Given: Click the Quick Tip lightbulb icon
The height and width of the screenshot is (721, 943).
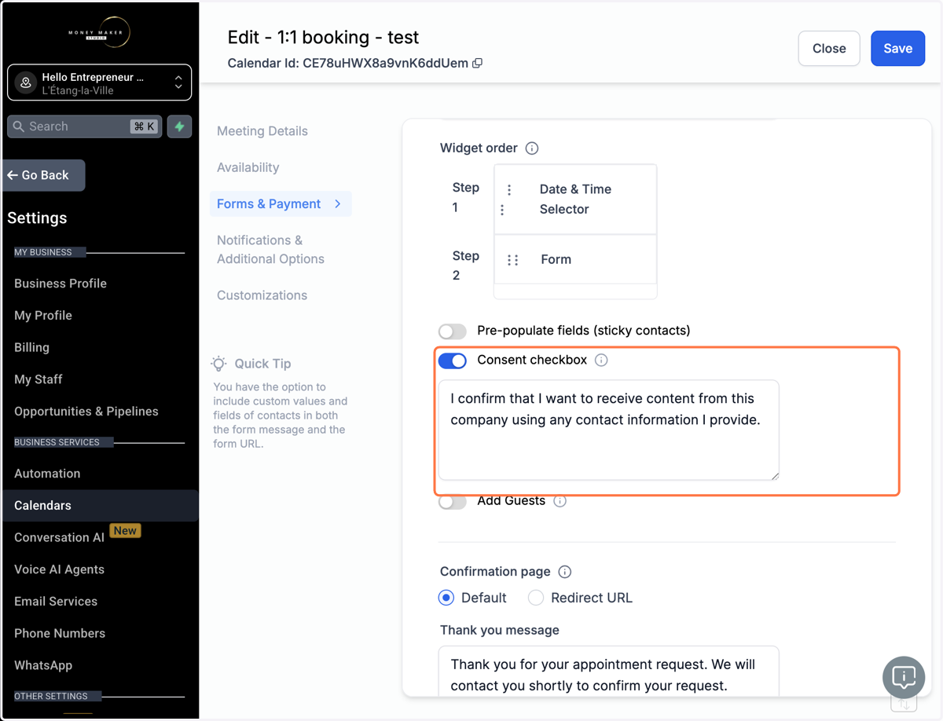Looking at the screenshot, I should 218,363.
